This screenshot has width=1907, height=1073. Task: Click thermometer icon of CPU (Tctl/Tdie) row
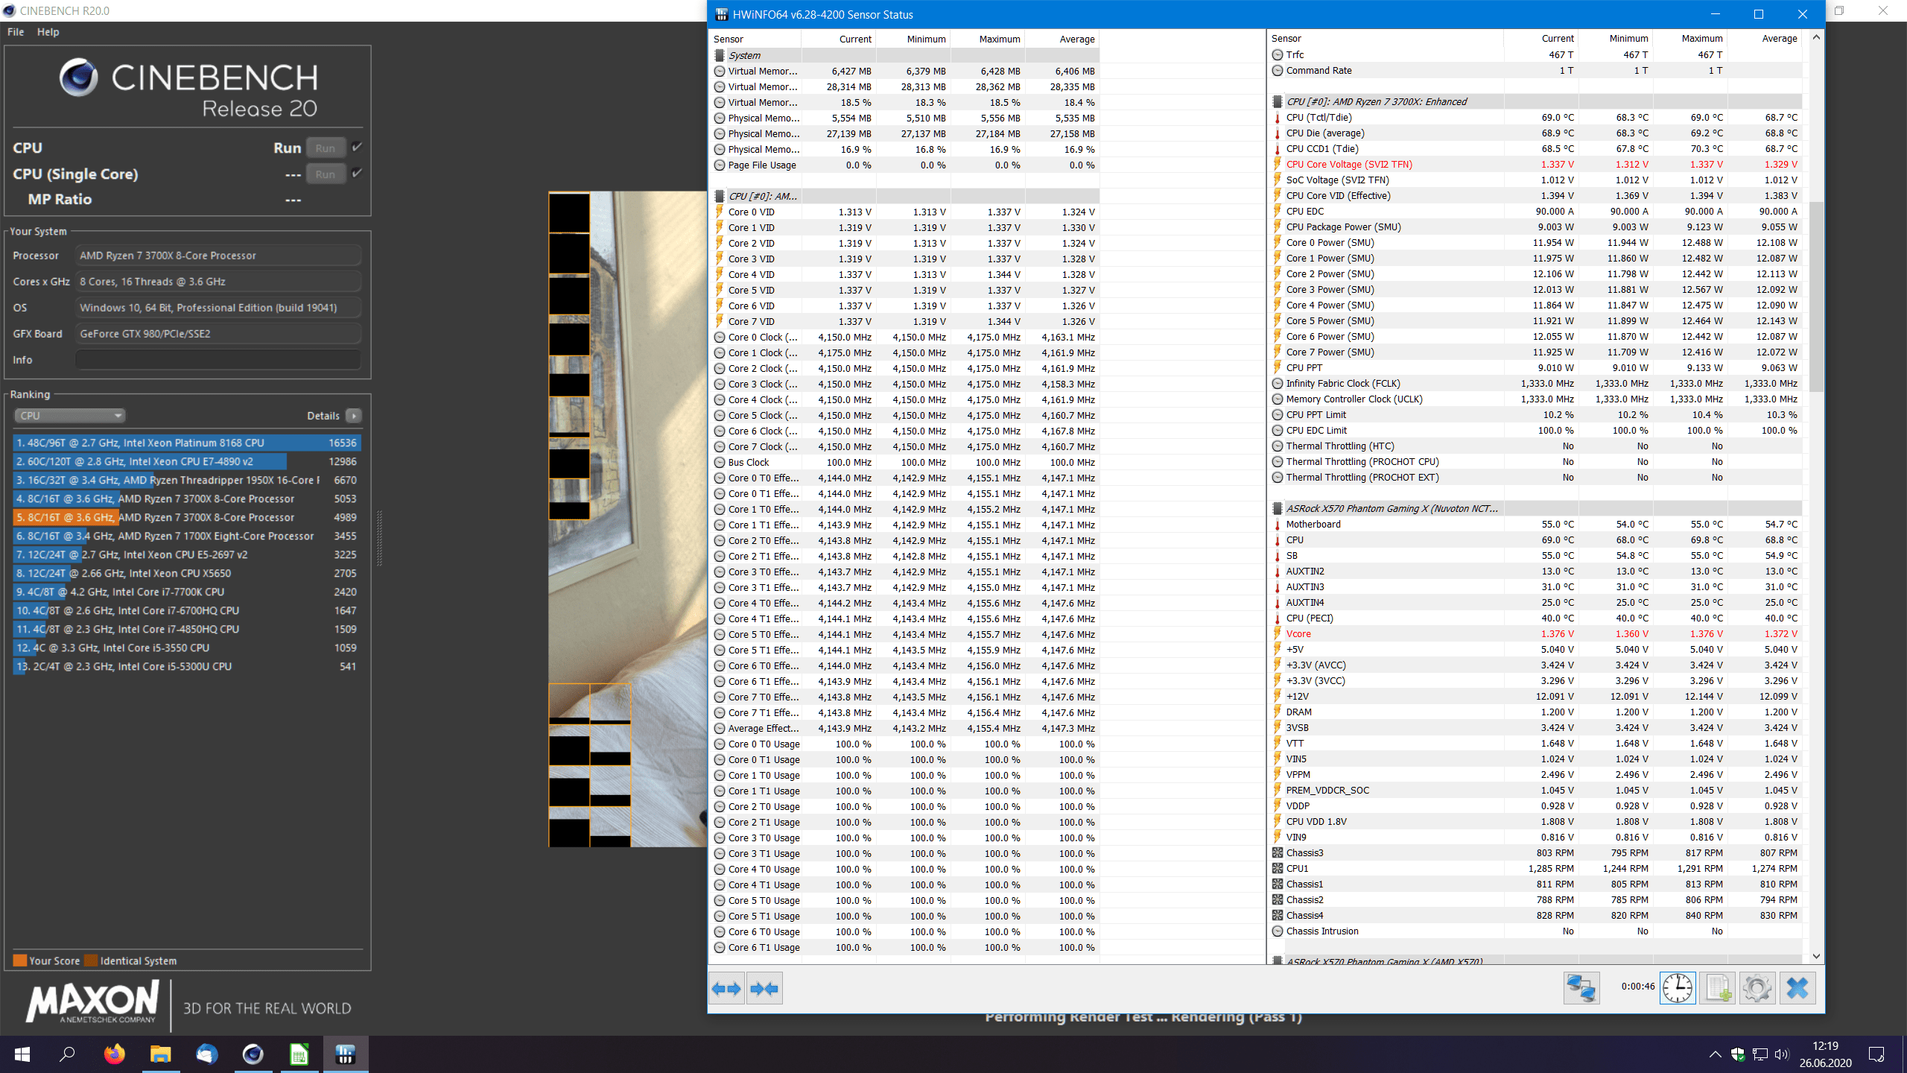1278,118
